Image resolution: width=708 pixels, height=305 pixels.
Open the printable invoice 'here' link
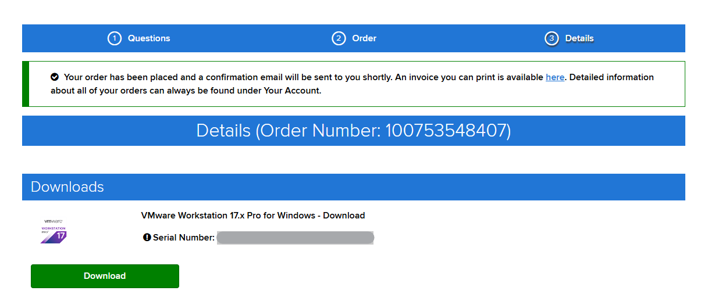pyautogui.click(x=555, y=77)
